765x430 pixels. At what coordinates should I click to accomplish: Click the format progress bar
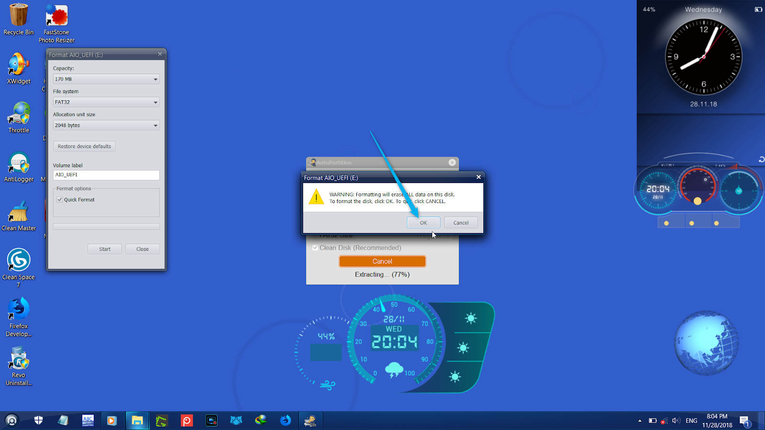pyautogui.click(x=106, y=226)
